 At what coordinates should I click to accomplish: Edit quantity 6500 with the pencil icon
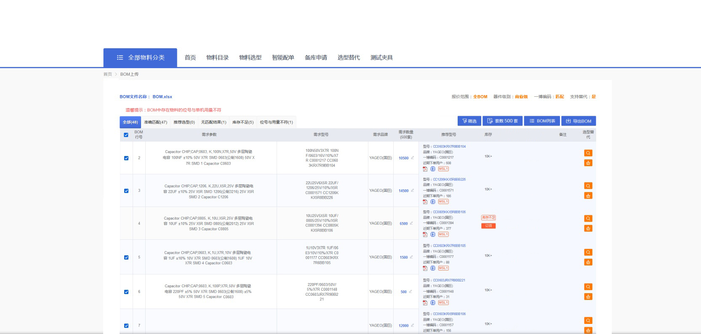coord(411,223)
